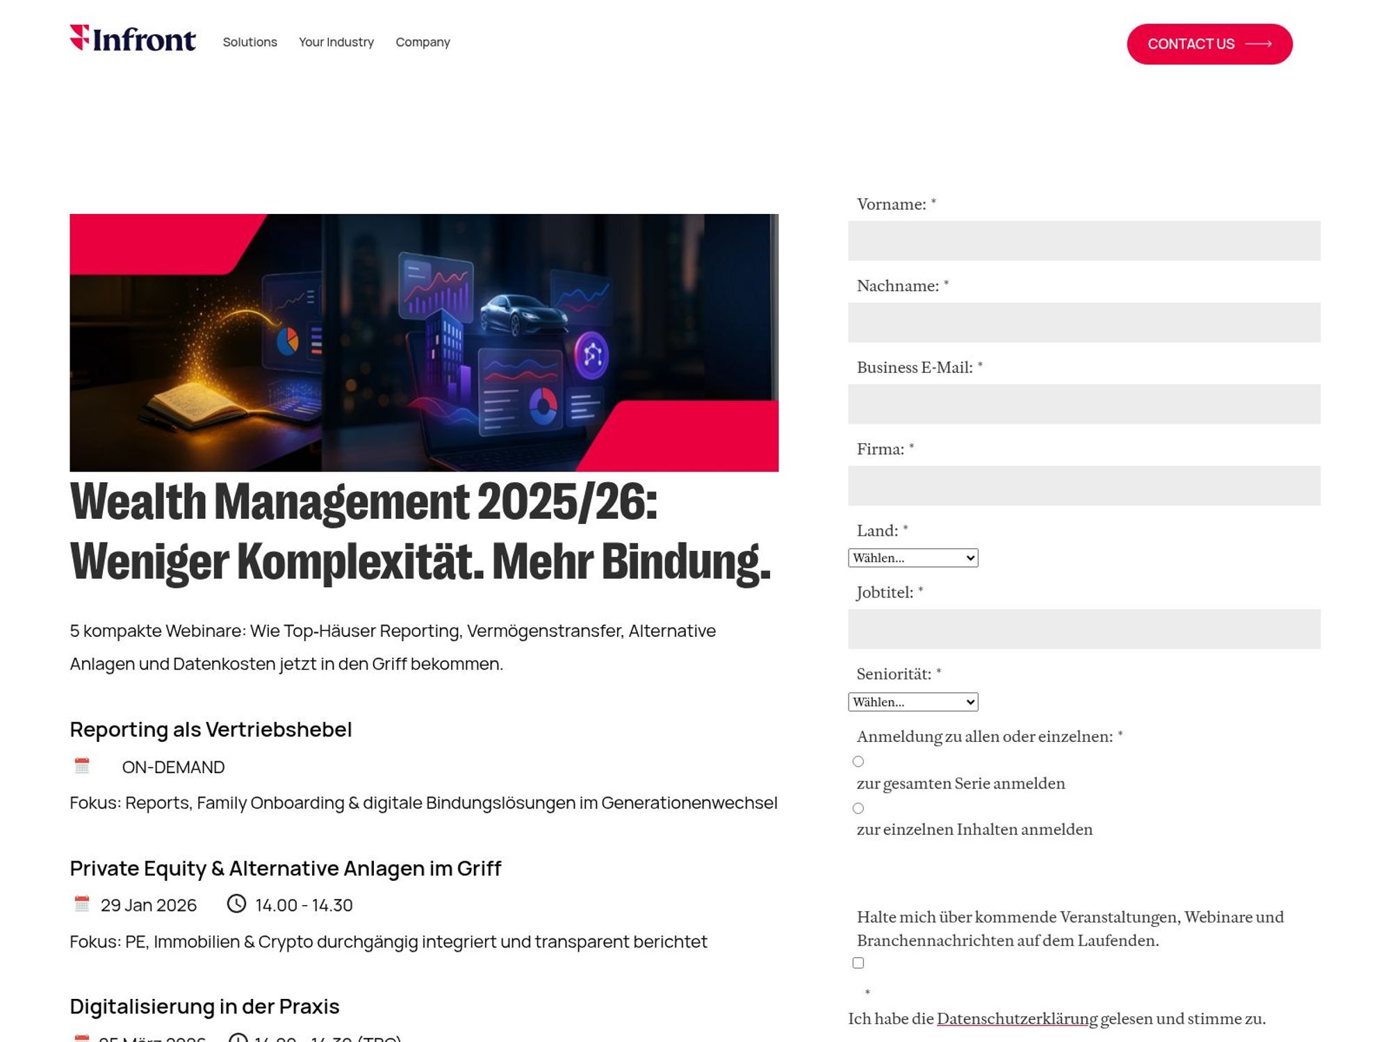Click the calendar icon beside 29 Jan 2026
Viewport: 1390px width, 1042px height.
83,904
